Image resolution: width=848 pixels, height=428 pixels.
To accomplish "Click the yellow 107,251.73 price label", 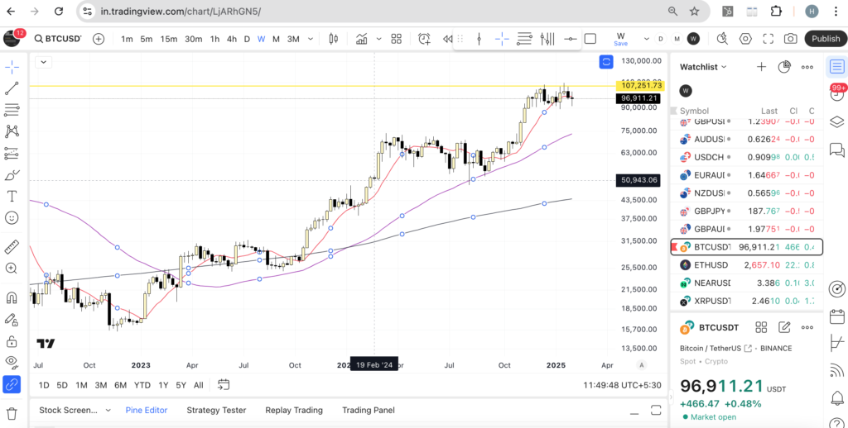I will click(x=639, y=85).
